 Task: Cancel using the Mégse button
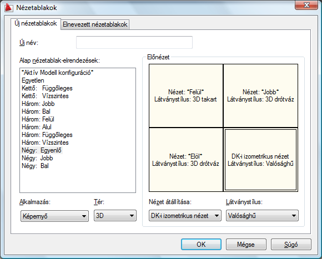click(246, 244)
